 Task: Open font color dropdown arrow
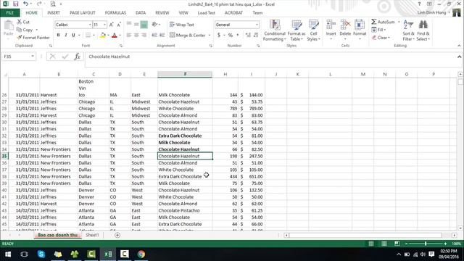(x=120, y=36)
